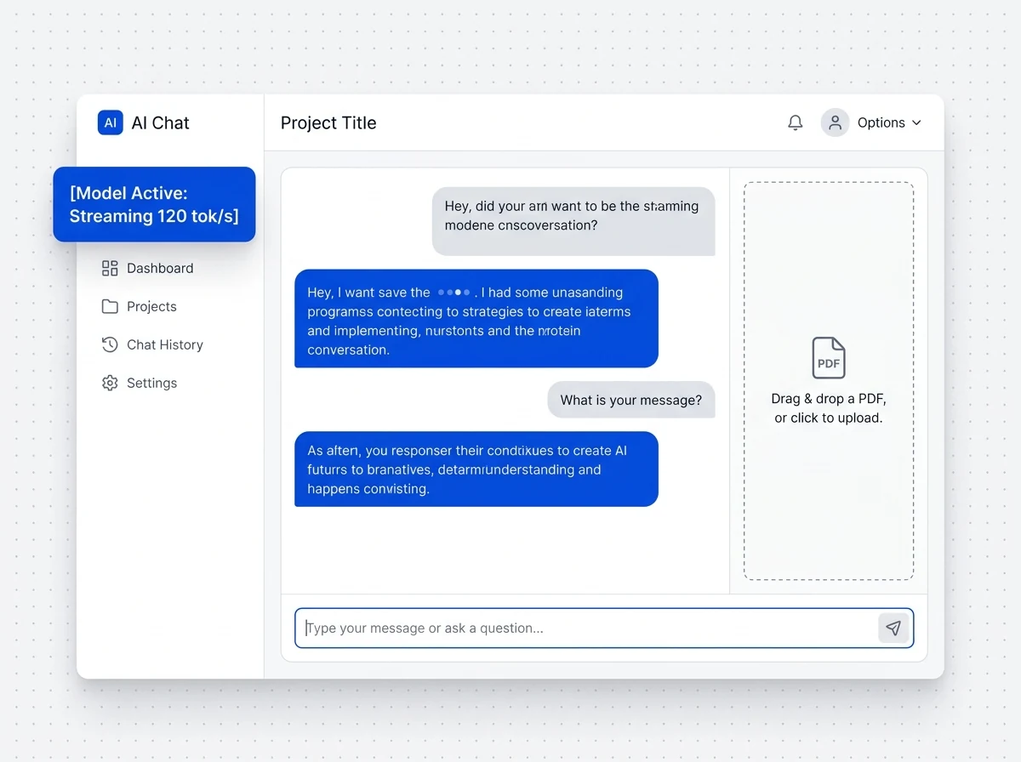Click the user avatar icon

836,122
